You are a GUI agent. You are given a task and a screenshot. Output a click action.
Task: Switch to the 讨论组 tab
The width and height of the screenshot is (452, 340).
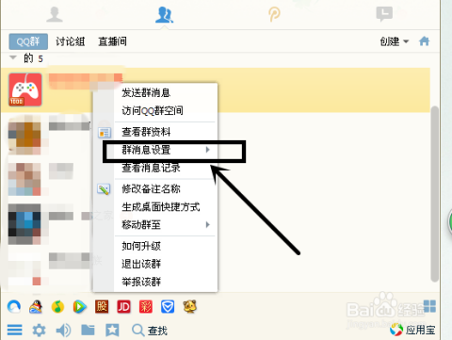[71, 41]
